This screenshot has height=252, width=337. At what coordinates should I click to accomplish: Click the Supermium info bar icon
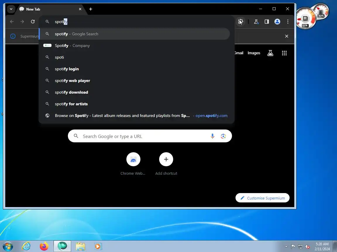tap(13, 36)
